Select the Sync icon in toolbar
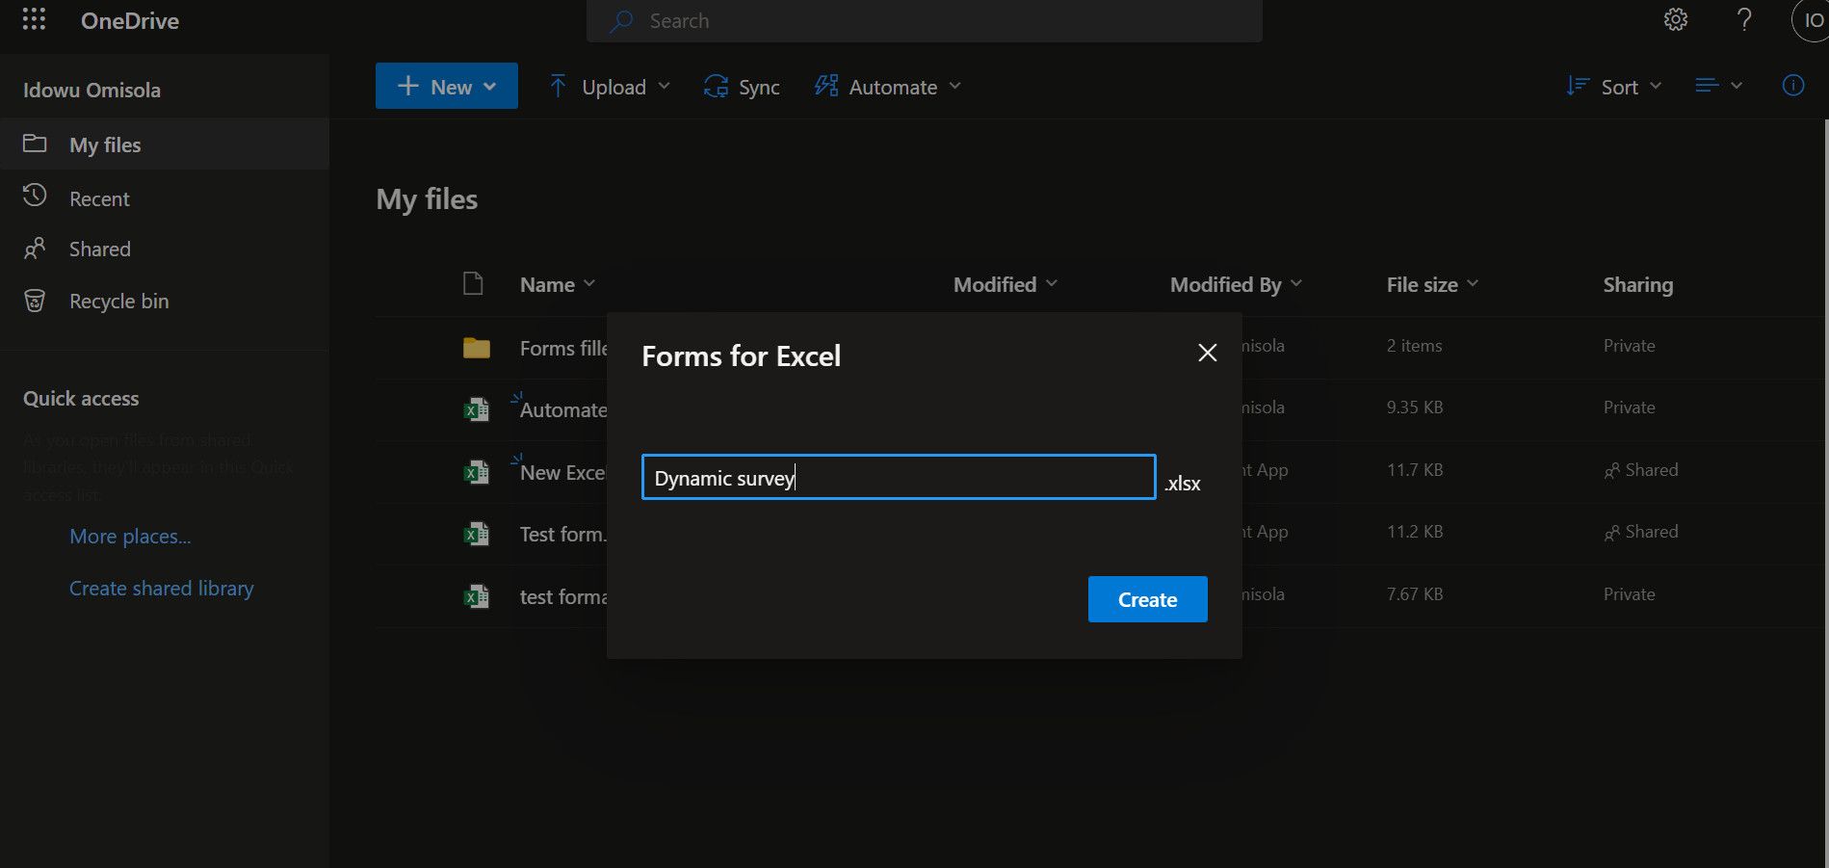 [x=715, y=86]
